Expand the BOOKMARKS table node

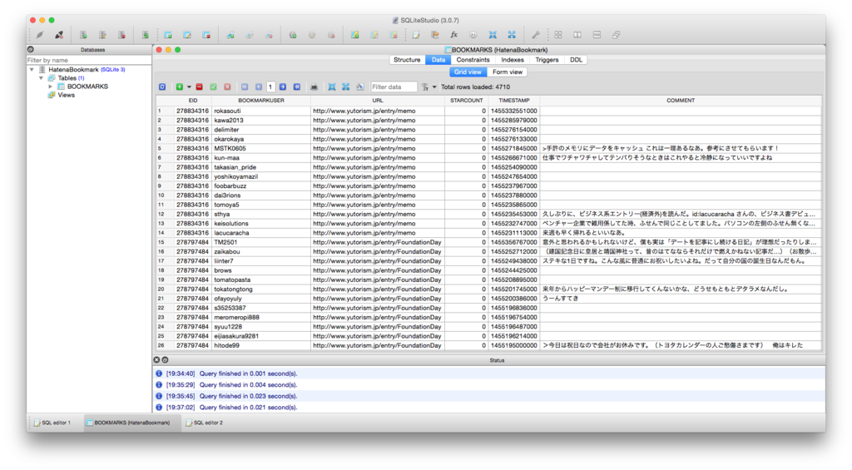tap(51, 87)
